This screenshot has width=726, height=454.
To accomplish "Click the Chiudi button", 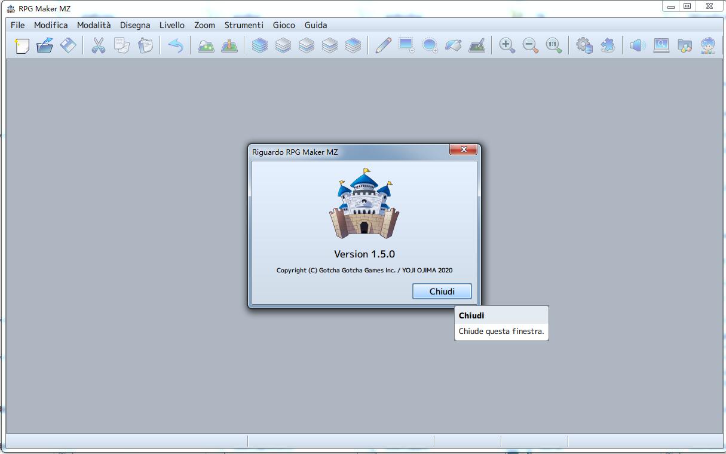I will (x=442, y=292).
